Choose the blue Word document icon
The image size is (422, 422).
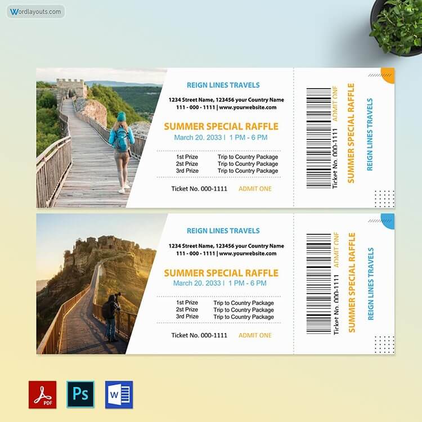pos(119,394)
